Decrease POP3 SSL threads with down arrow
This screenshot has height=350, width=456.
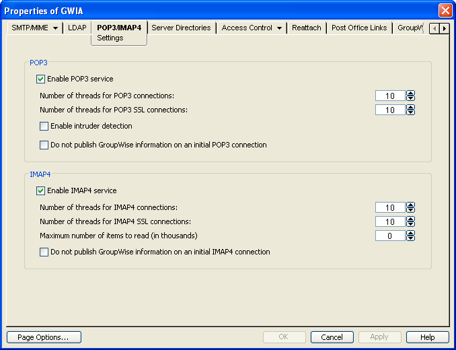[410, 112]
